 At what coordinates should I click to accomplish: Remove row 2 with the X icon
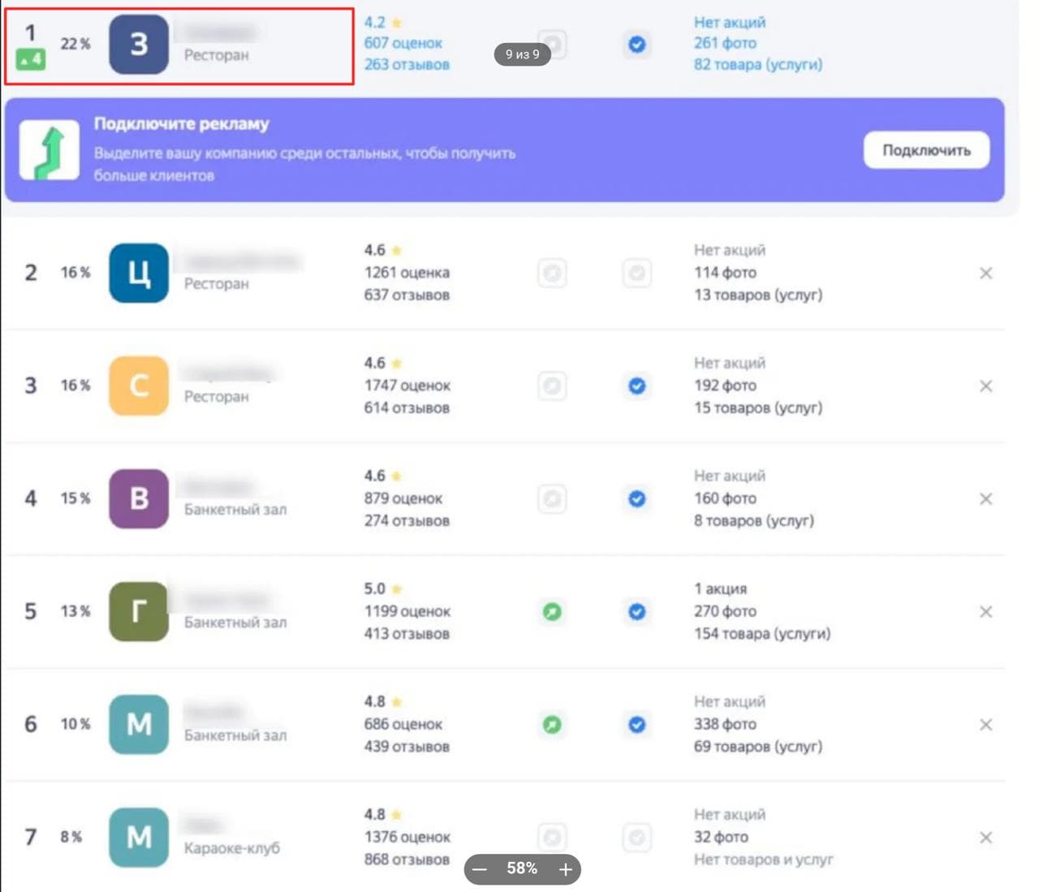tap(985, 273)
